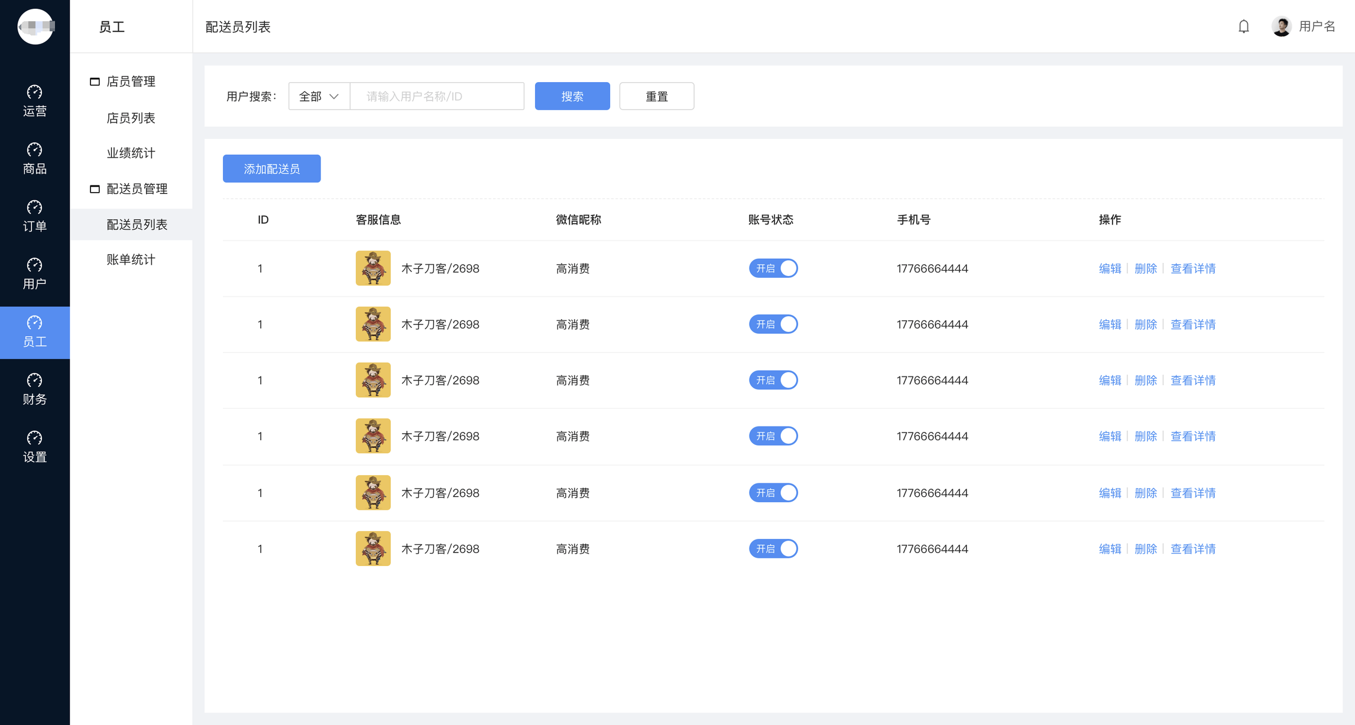Click the fourth row's courier avatar thumbnail
1355x725 pixels.
pos(373,436)
